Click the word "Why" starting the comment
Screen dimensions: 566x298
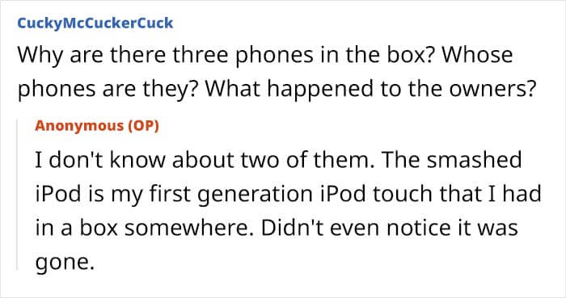click(x=40, y=56)
